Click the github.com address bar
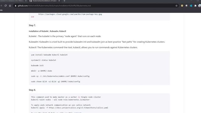 95,6
